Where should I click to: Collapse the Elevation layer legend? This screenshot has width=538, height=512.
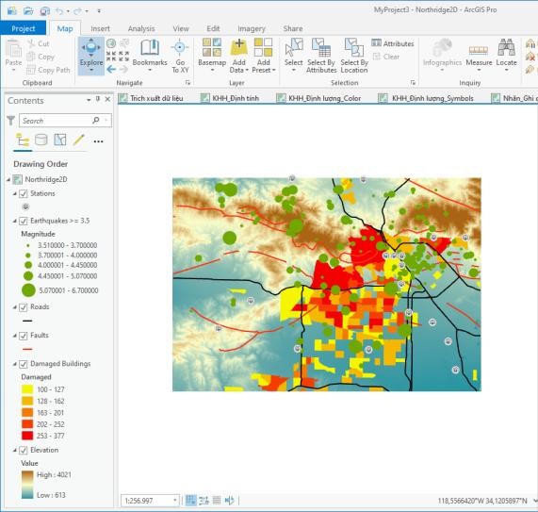(15, 450)
